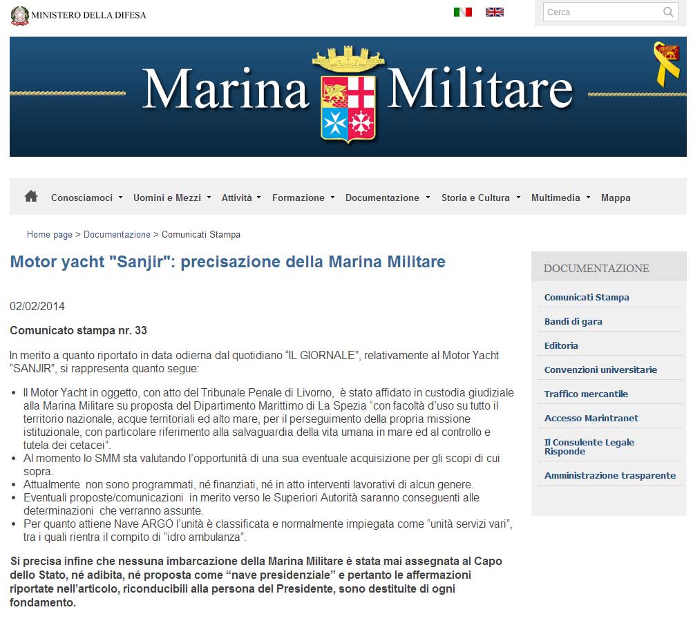Screen dimensions: 693x623
Task: Open the Attività dropdown menu
Action: pos(240,198)
